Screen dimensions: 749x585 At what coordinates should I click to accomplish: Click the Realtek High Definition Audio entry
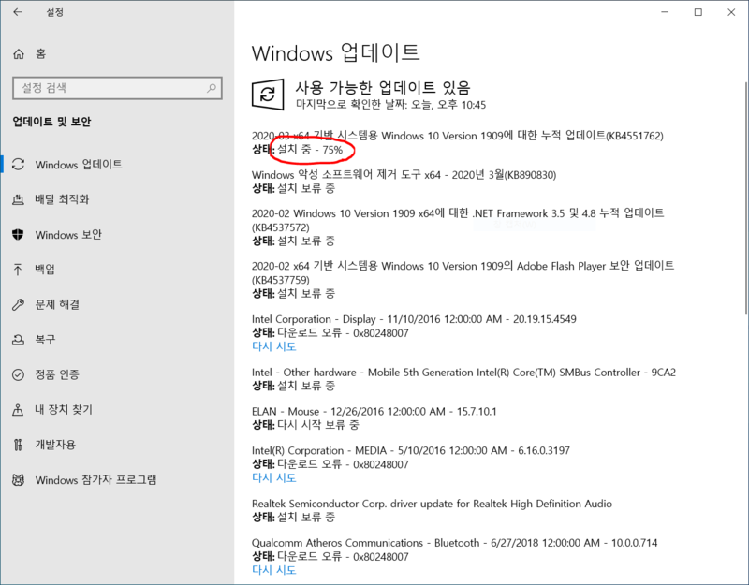(x=432, y=504)
